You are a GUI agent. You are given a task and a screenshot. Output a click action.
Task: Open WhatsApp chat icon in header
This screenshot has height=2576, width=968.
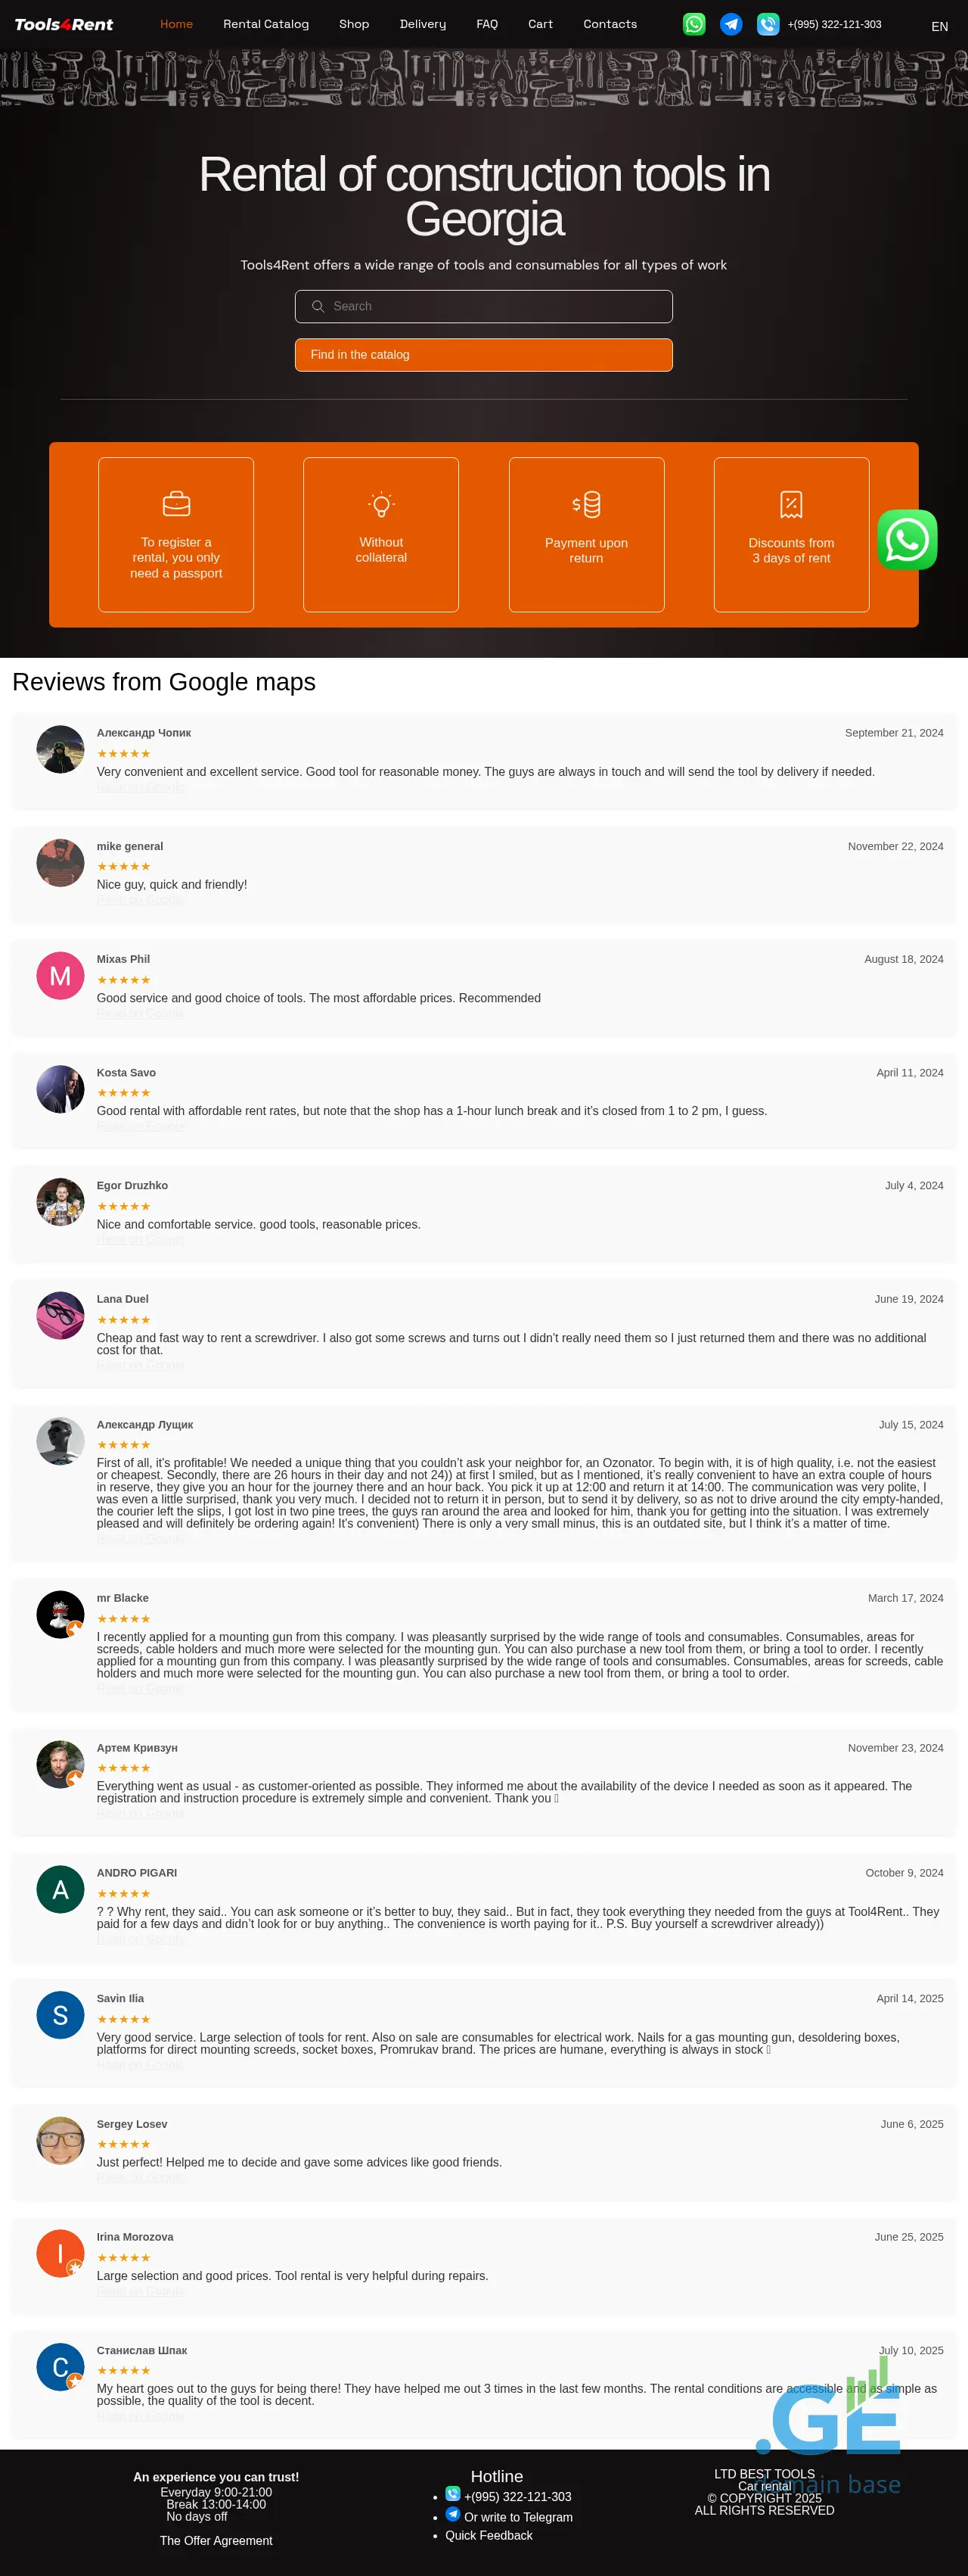click(694, 24)
